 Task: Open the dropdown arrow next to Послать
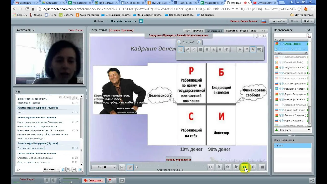[x=58, y=169]
